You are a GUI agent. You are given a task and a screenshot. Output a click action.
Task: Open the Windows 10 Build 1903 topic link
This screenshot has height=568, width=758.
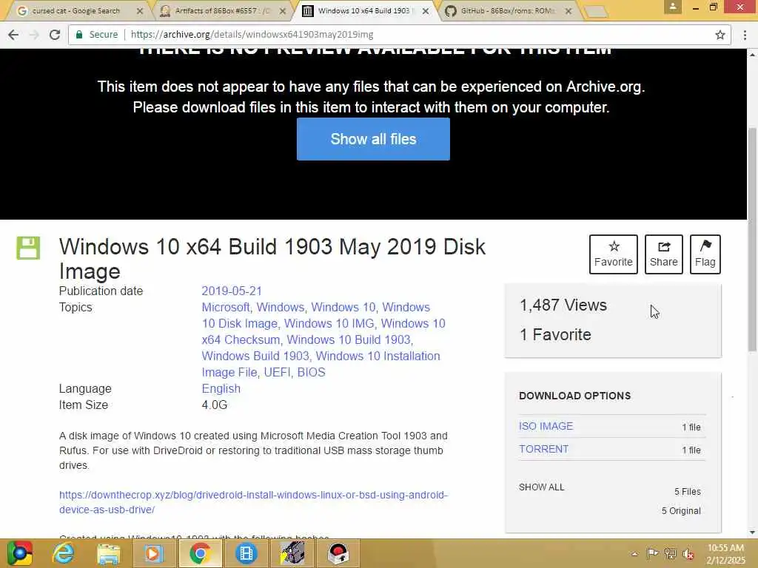(x=349, y=339)
